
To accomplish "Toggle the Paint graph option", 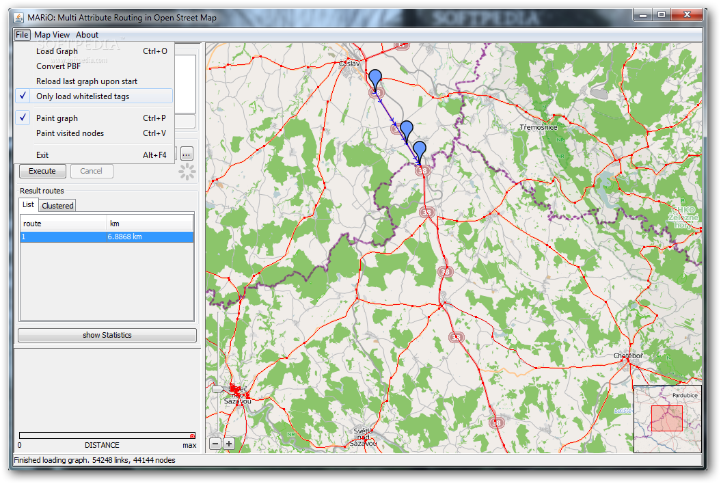I will click(94, 118).
